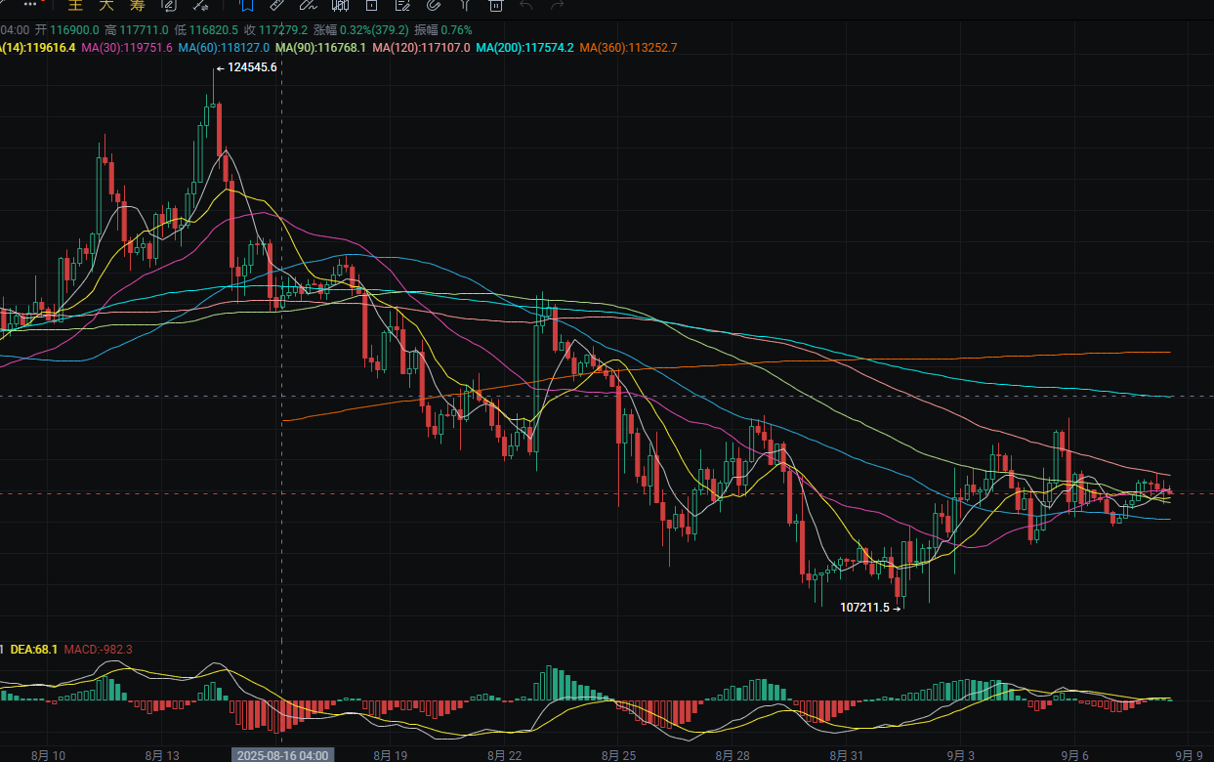Click the MA(90) indicator label

tap(321, 48)
